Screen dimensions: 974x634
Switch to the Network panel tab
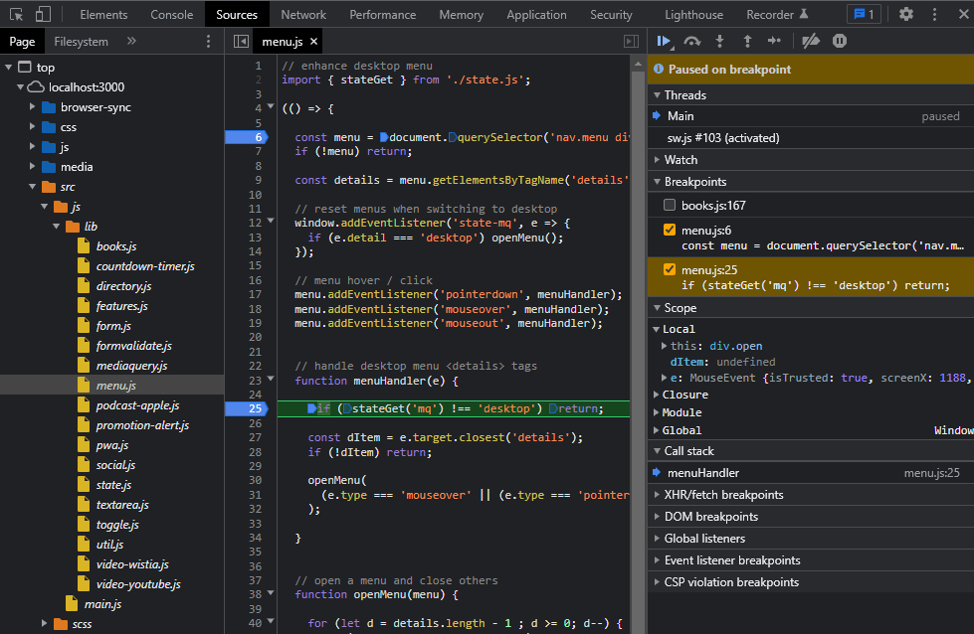pos(302,14)
